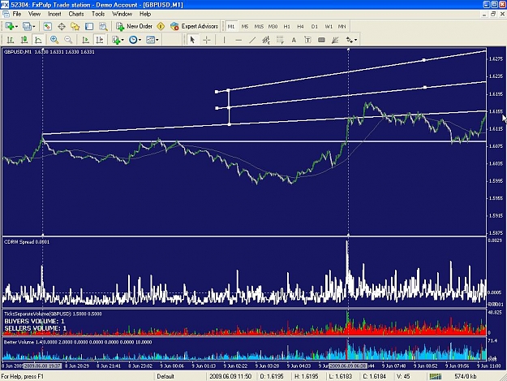Viewport: 507px width, 381px height.
Task: Open the File menu
Action: (17, 14)
